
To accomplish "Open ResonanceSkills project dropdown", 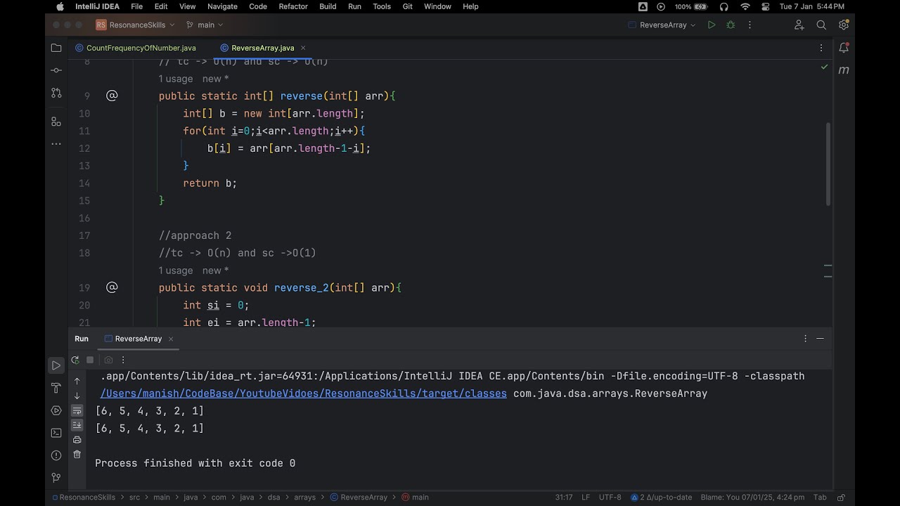I will click(136, 25).
